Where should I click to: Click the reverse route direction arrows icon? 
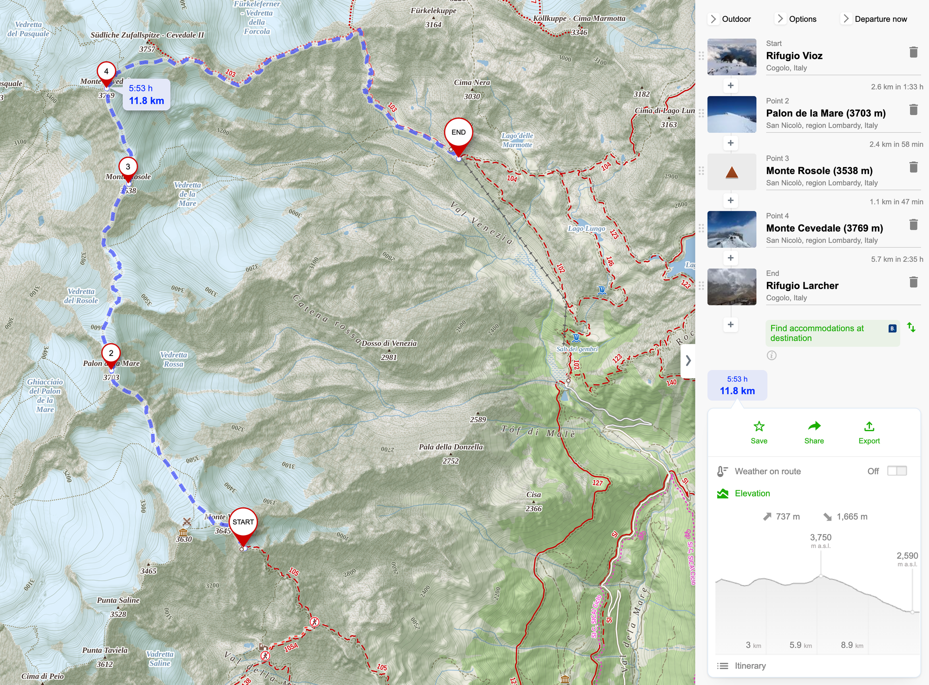(911, 327)
